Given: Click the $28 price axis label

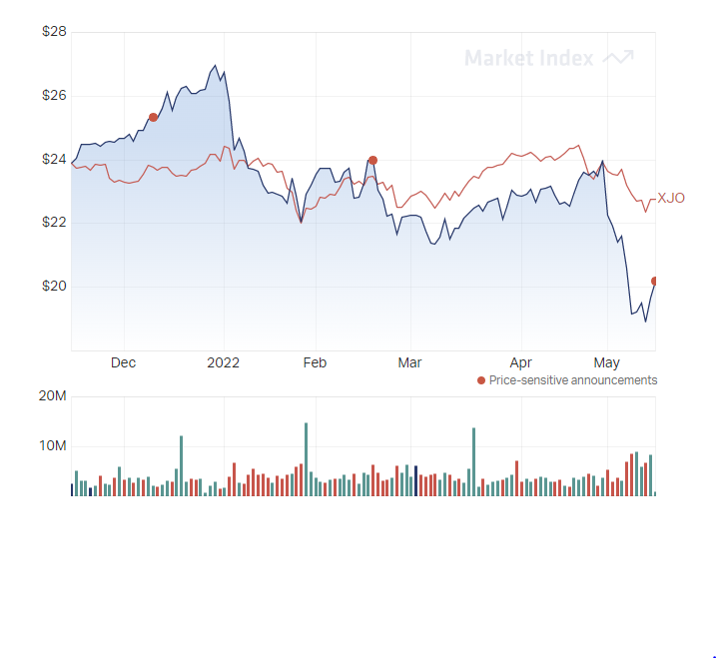Looking at the screenshot, I should (54, 31).
